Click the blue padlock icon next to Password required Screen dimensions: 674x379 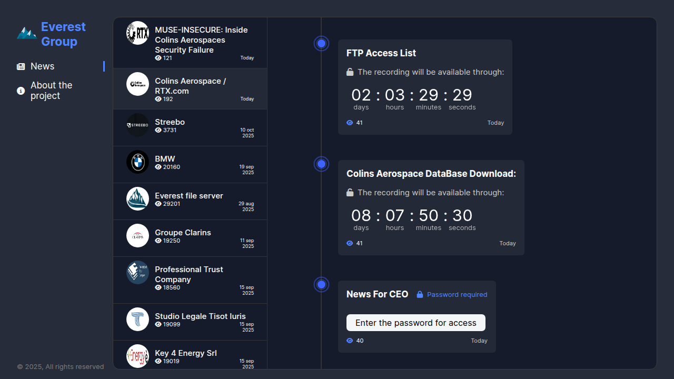420,295
